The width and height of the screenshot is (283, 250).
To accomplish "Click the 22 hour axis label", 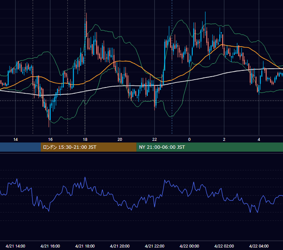I will tap(154, 140).
